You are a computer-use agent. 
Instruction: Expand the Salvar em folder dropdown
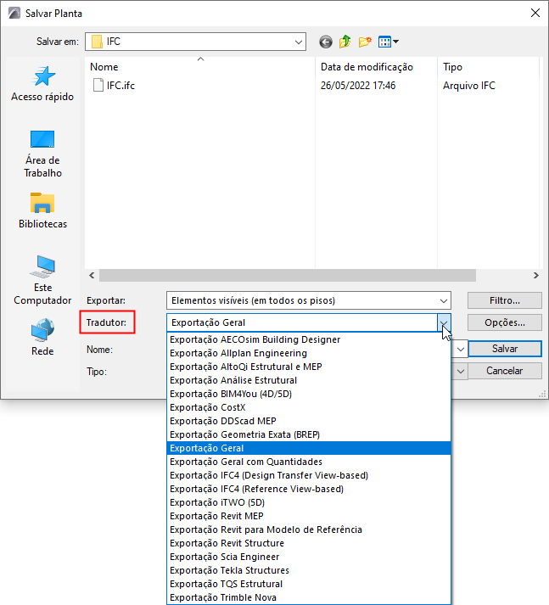[298, 42]
